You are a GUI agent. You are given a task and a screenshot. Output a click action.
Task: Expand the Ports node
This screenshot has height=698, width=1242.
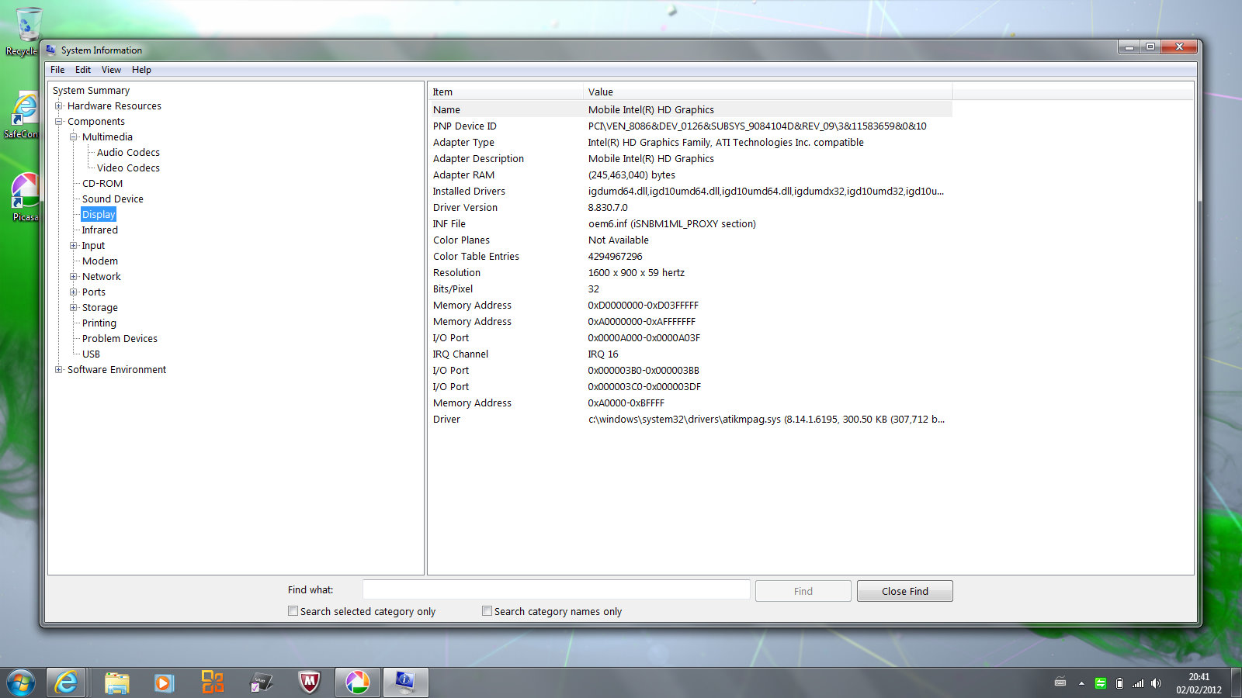click(x=74, y=292)
